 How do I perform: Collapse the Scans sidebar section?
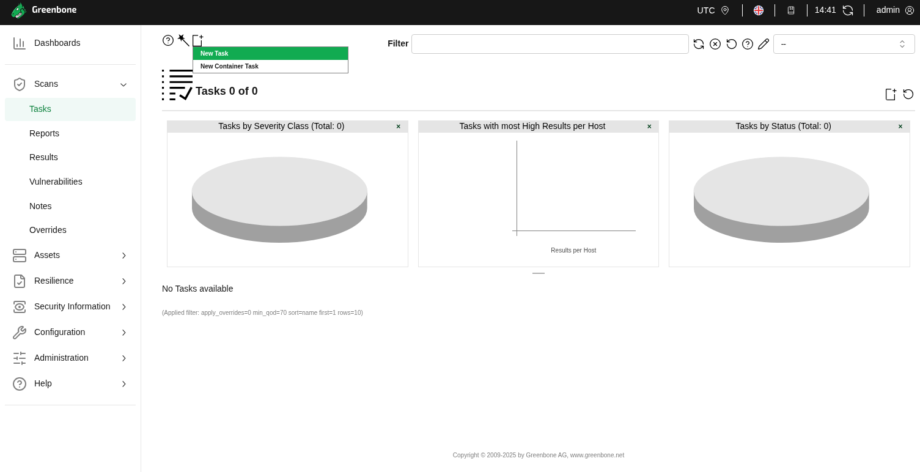point(70,84)
